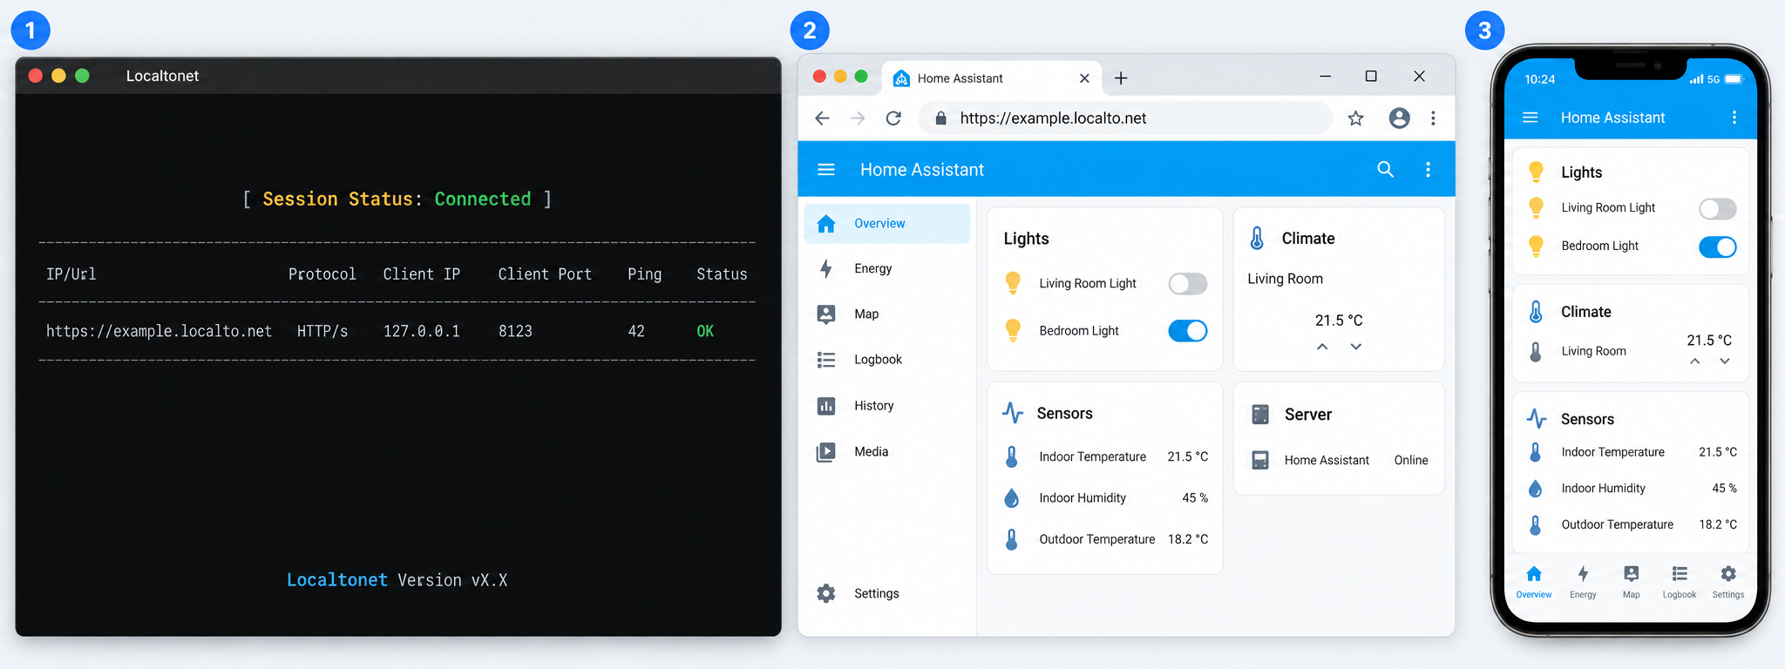Open Logbook in the browser sidebar
Viewport: 1785px width, 669px height.
tap(886, 360)
